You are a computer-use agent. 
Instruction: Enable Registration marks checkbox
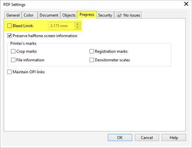91,51
